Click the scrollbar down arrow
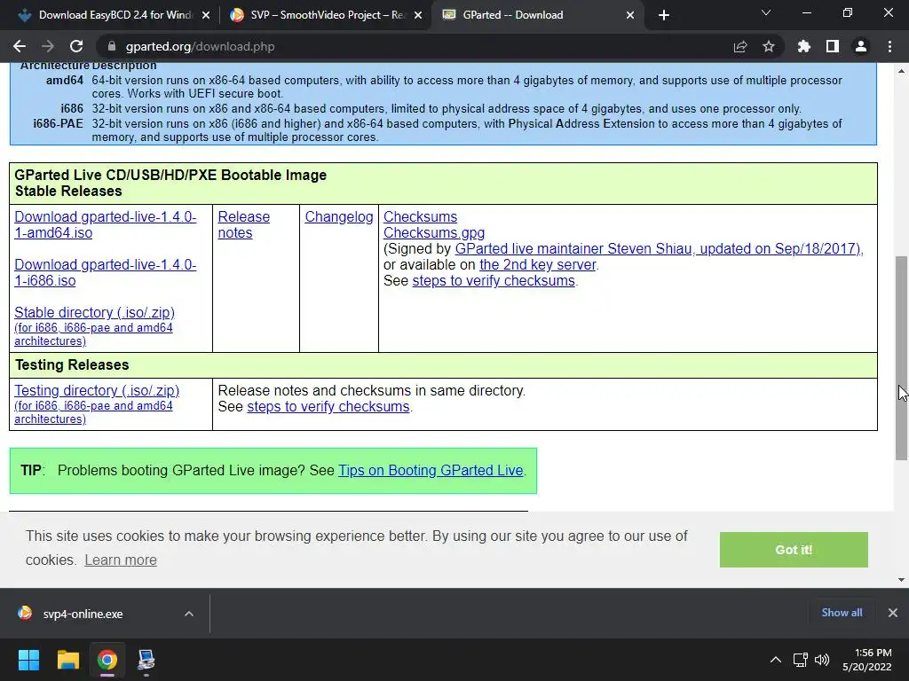The image size is (909, 681). pyautogui.click(x=902, y=579)
